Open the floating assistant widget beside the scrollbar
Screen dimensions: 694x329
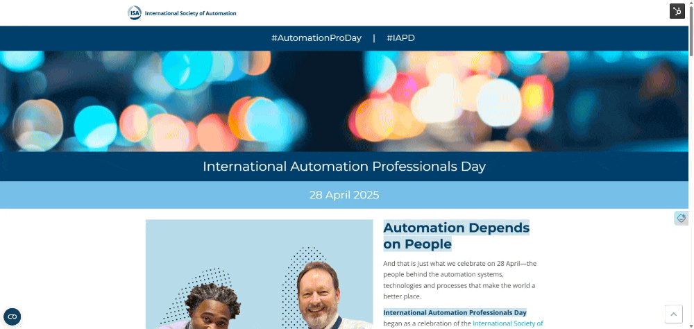pyautogui.click(x=681, y=218)
